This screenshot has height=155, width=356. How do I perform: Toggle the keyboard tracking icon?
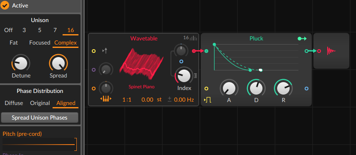click(x=106, y=99)
